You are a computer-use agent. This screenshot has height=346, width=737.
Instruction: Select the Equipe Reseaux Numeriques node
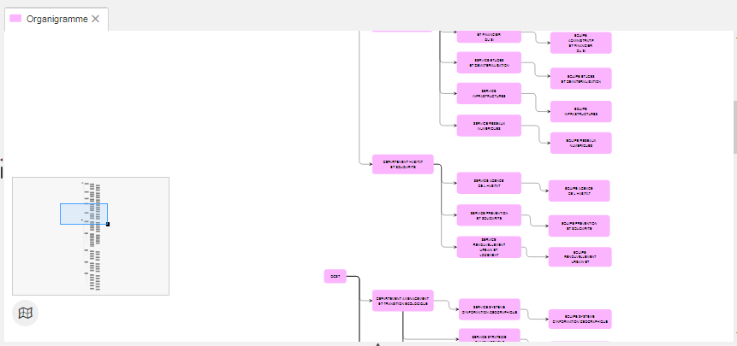pyautogui.click(x=580, y=143)
